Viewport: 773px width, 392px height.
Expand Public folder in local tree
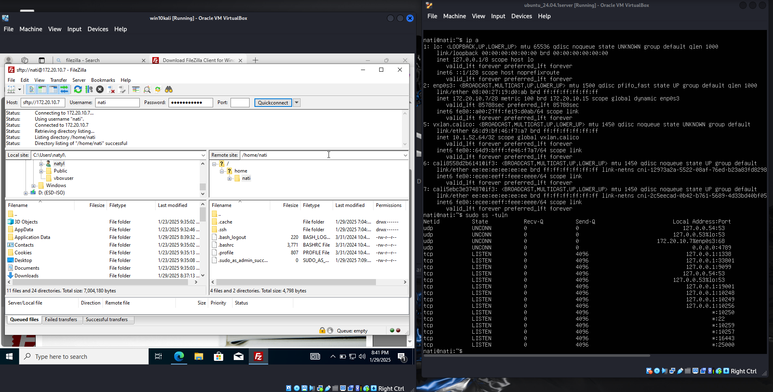pyautogui.click(x=41, y=171)
